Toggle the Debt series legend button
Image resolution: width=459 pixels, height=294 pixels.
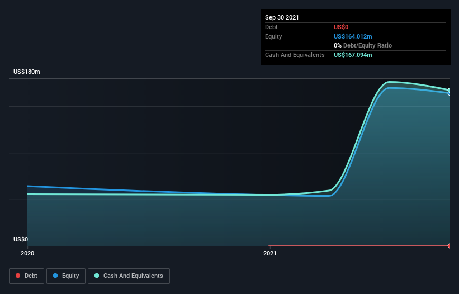pyautogui.click(x=27, y=276)
